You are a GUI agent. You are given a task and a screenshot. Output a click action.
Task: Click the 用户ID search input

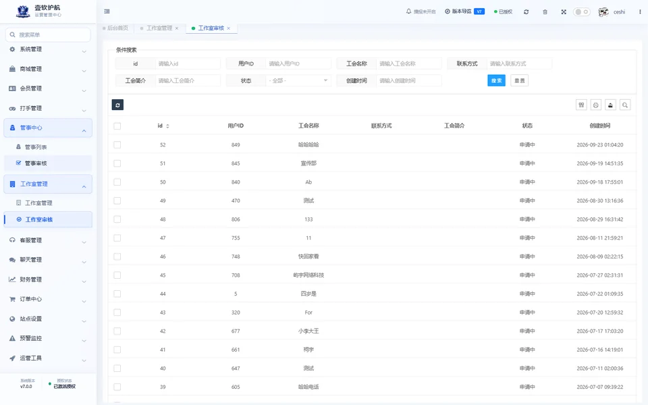298,63
